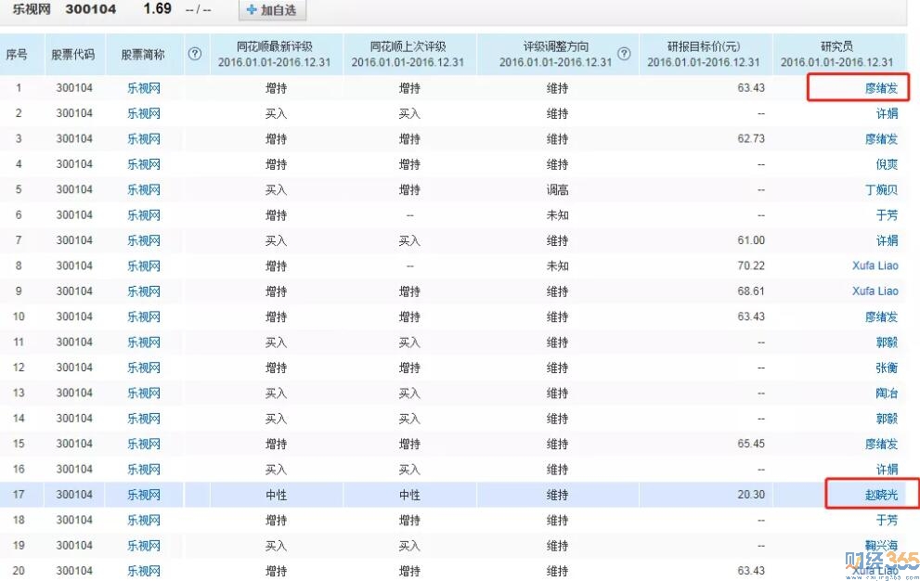The height and width of the screenshot is (581, 920).
Task: Open analyst 廖绪发 in row 1
Action: (881, 88)
